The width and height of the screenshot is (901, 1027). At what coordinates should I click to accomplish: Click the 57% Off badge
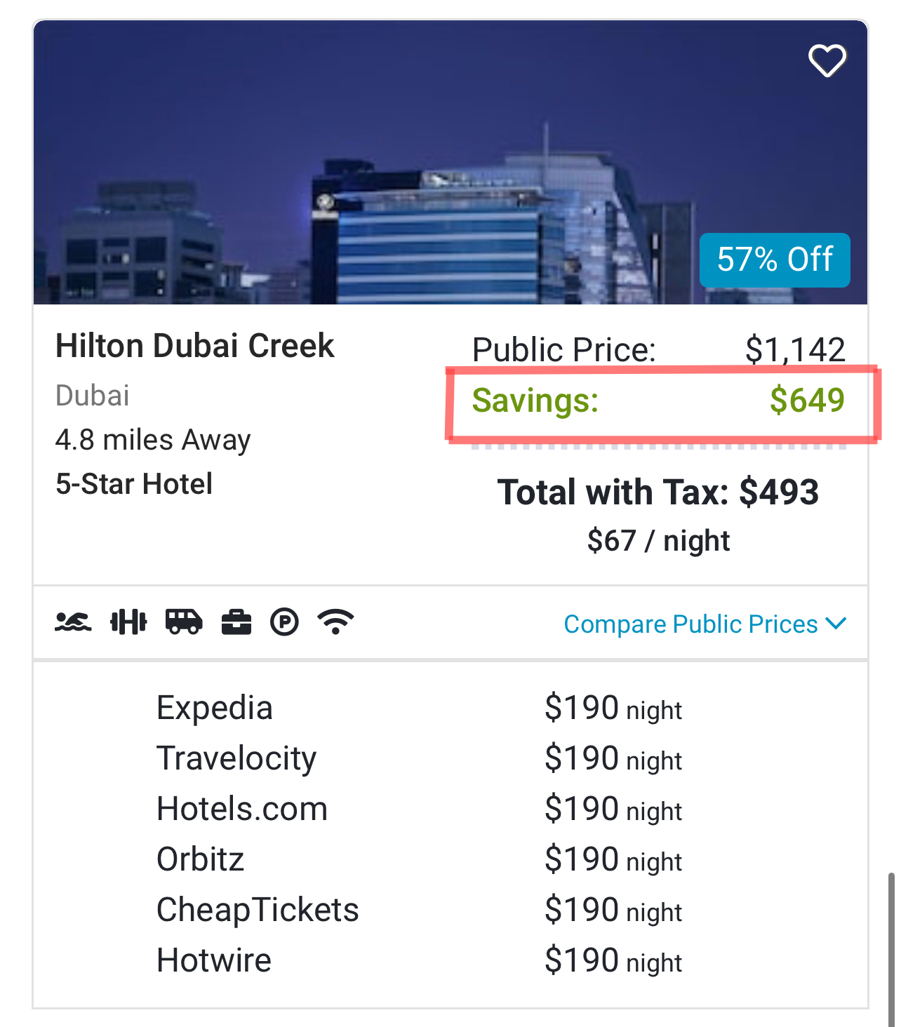point(775,260)
